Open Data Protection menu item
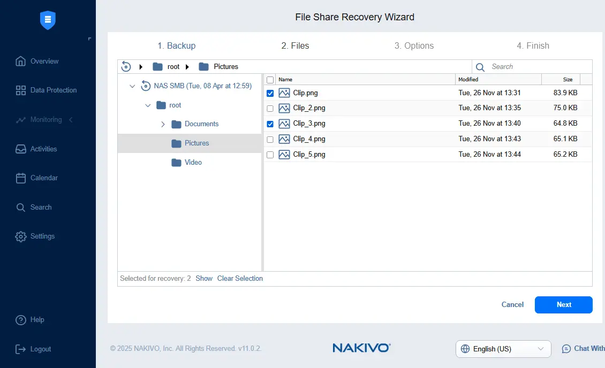 point(46,90)
